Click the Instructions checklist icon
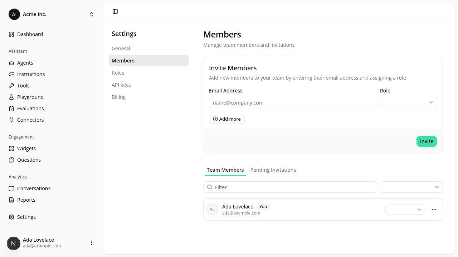This screenshot has width=458, height=257. click(11, 74)
